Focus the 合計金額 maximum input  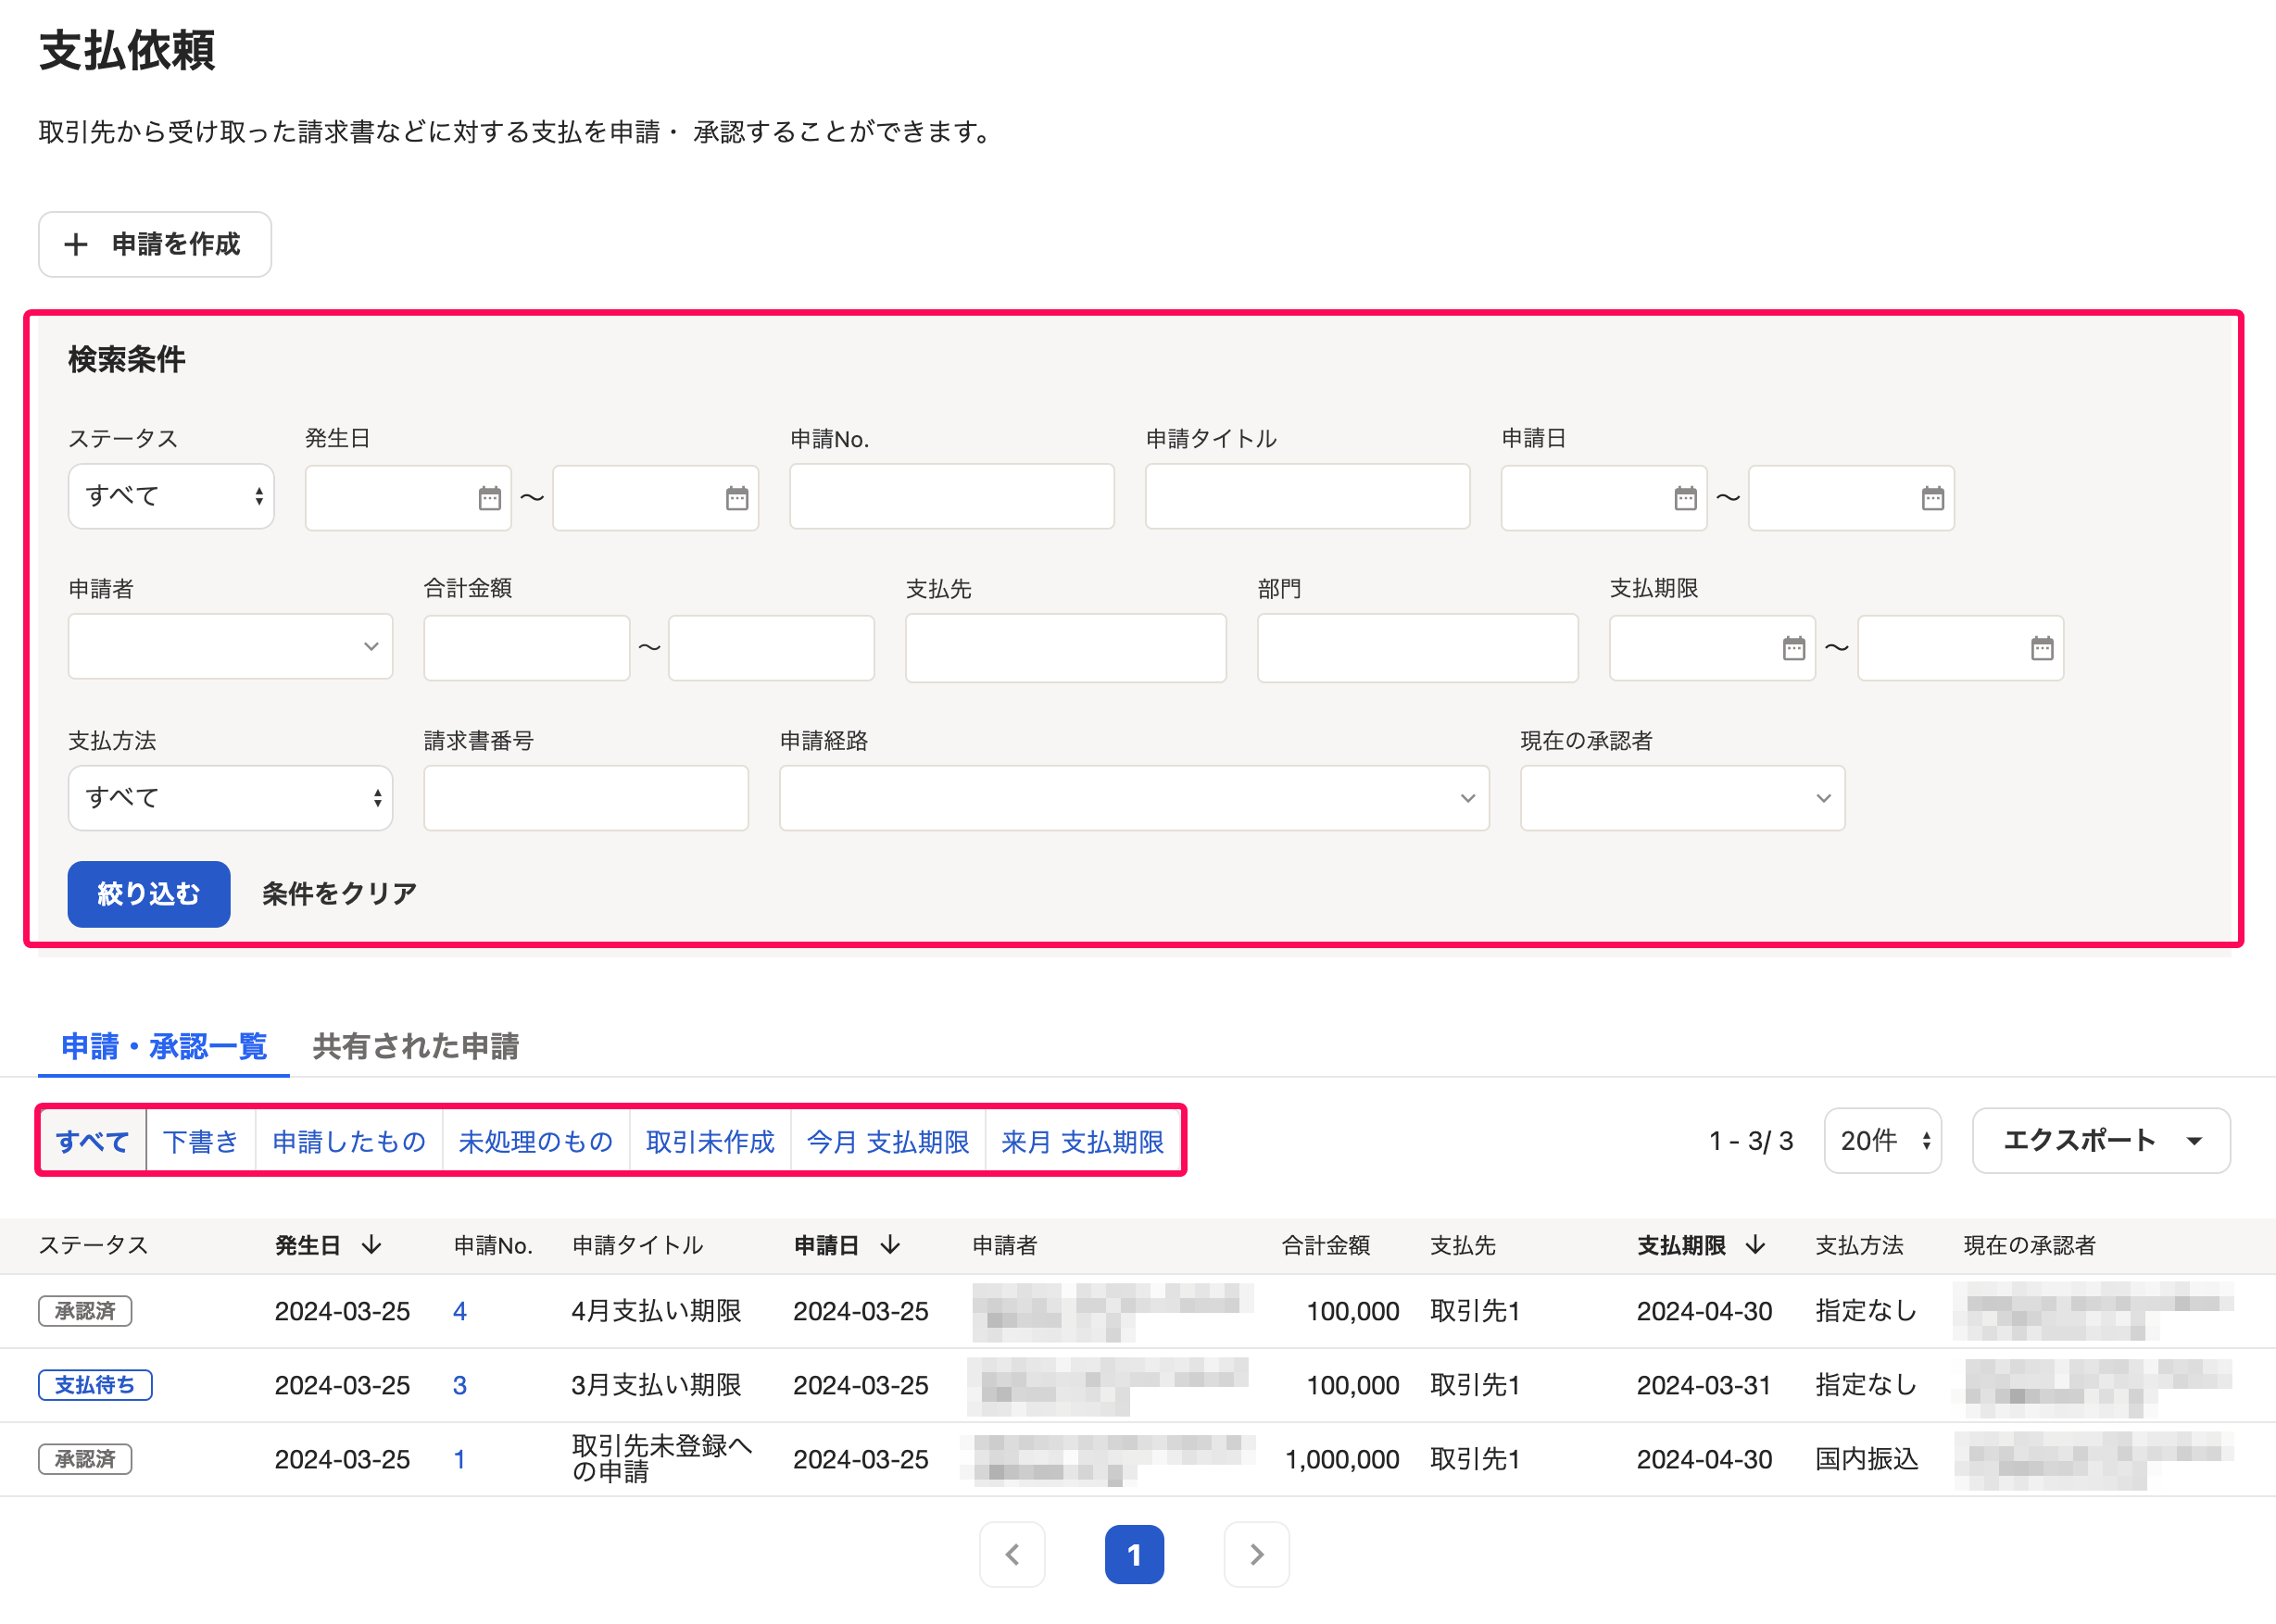(x=772, y=648)
